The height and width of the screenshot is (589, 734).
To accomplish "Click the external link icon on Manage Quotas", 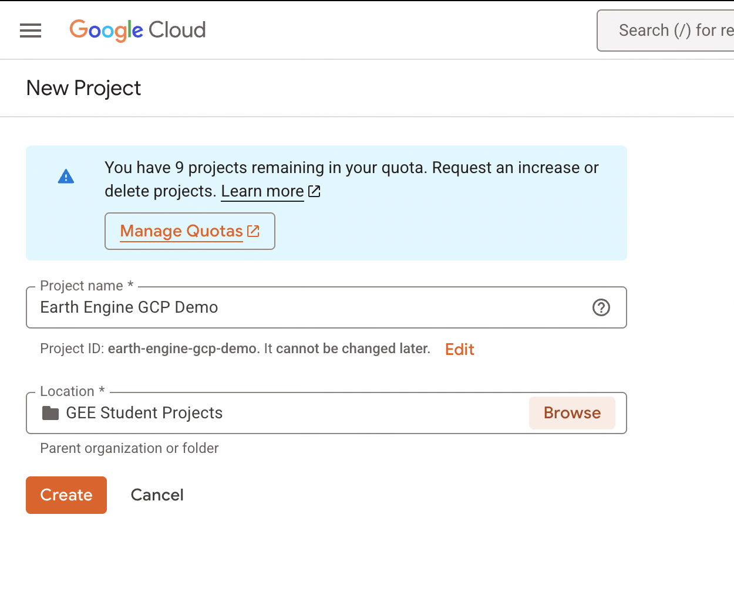I will click(252, 231).
